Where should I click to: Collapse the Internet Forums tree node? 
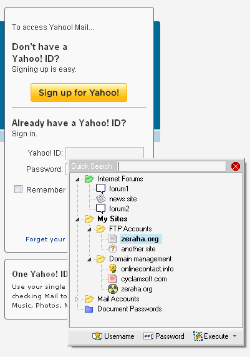[77, 179]
